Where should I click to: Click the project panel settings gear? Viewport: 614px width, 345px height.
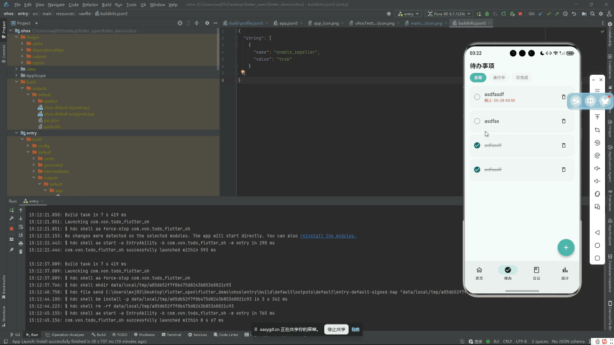point(207,23)
